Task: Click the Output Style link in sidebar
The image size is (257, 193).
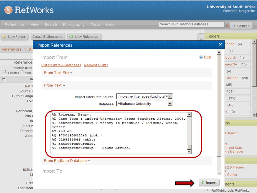Action: [x=233, y=148]
